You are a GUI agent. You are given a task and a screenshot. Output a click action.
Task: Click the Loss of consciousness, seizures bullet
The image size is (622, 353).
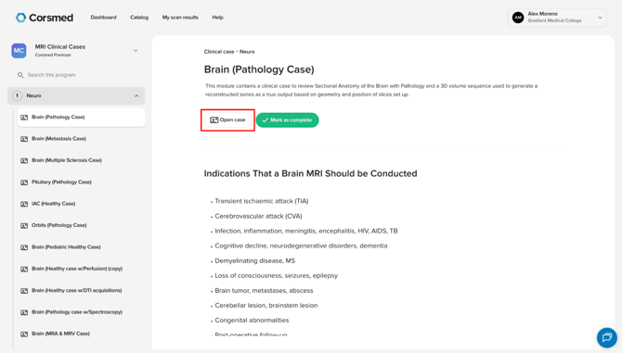click(x=276, y=275)
